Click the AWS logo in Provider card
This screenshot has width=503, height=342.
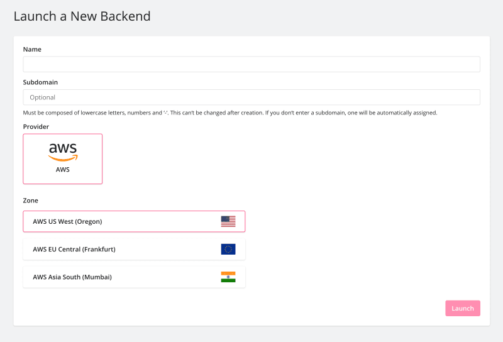coord(63,152)
